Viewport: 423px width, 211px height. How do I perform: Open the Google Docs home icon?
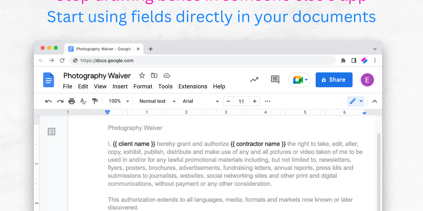coord(49,80)
